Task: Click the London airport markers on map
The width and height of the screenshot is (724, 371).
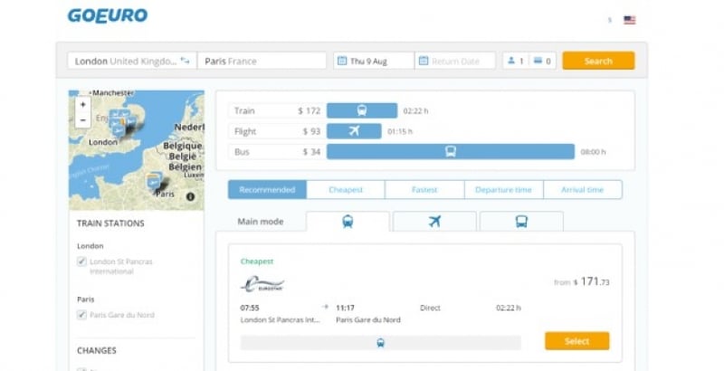Action: point(120,121)
